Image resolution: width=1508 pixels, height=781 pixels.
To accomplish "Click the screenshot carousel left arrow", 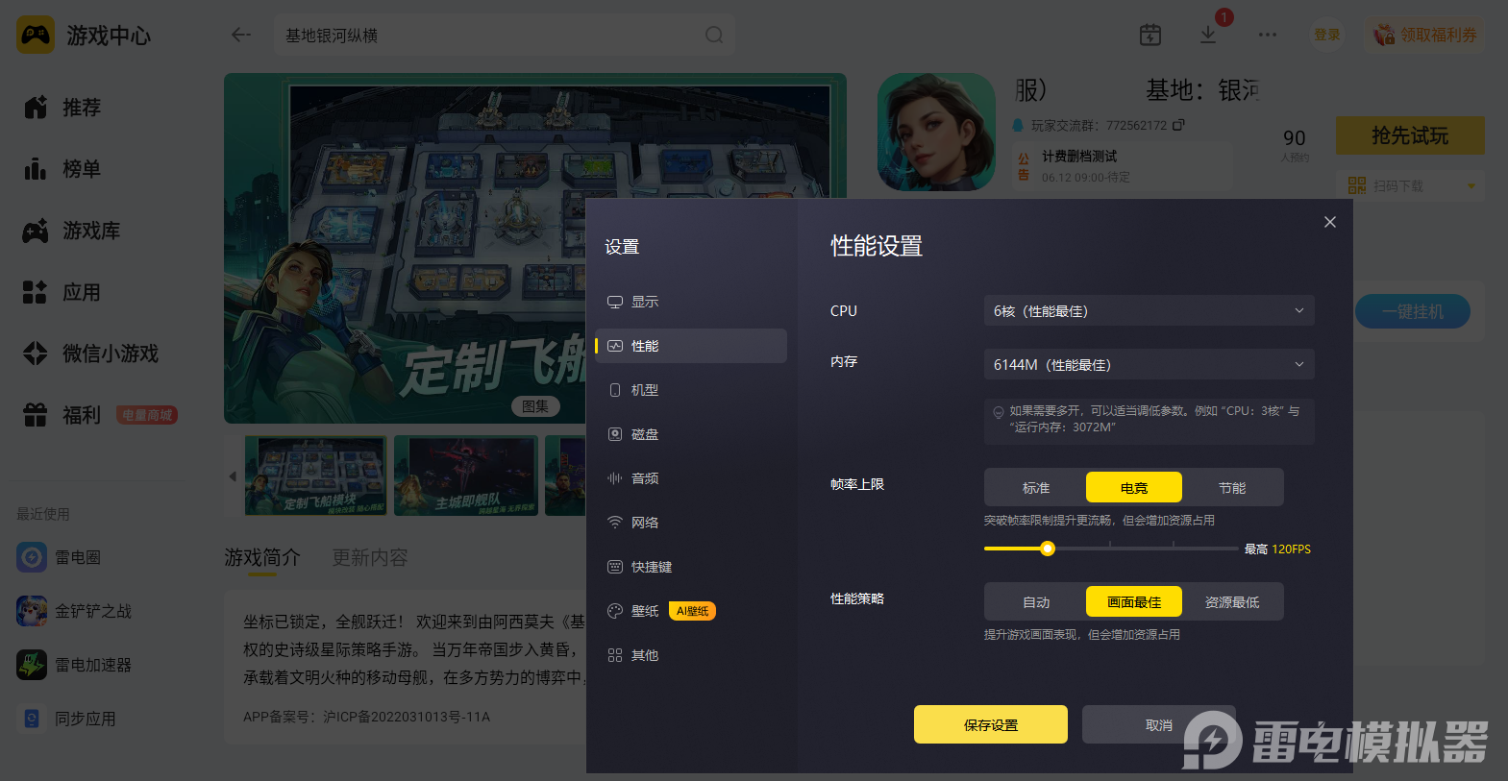I will click(233, 476).
